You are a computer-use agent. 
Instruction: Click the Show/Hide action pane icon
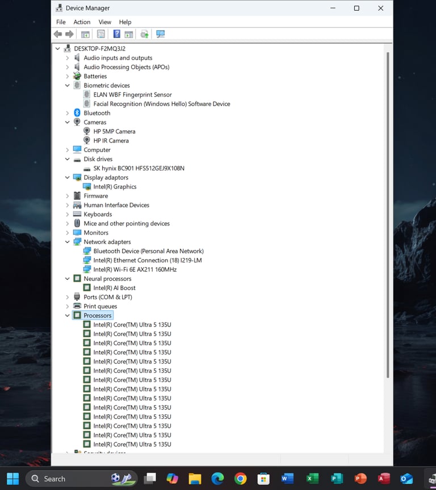129,34
